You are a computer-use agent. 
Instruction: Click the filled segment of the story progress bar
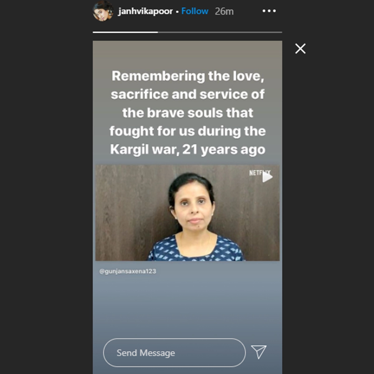tap(125, 32)
